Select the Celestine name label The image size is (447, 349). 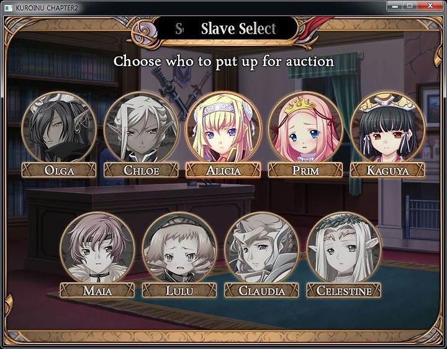(x=344, y=291)
